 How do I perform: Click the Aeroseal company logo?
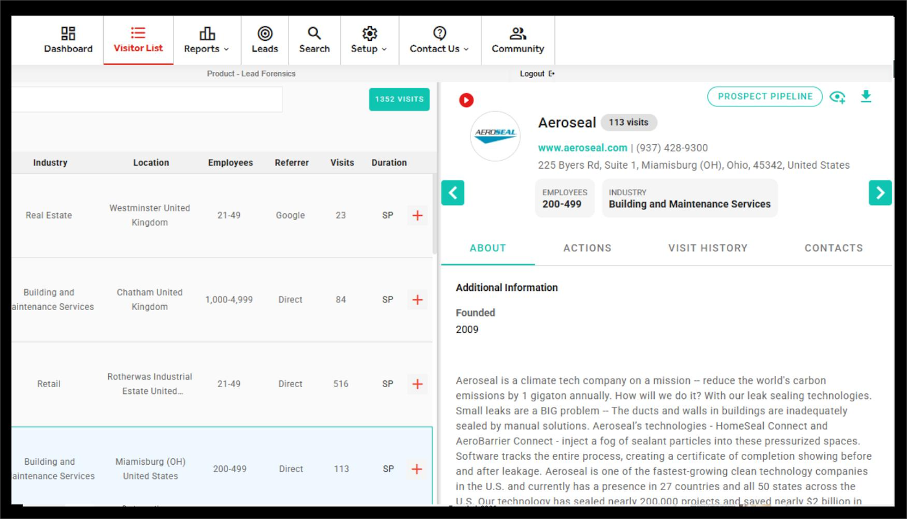495,136
